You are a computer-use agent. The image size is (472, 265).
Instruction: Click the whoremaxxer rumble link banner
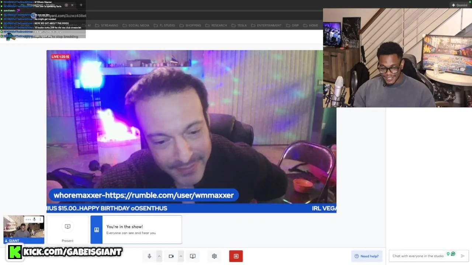tap(144, 195)
